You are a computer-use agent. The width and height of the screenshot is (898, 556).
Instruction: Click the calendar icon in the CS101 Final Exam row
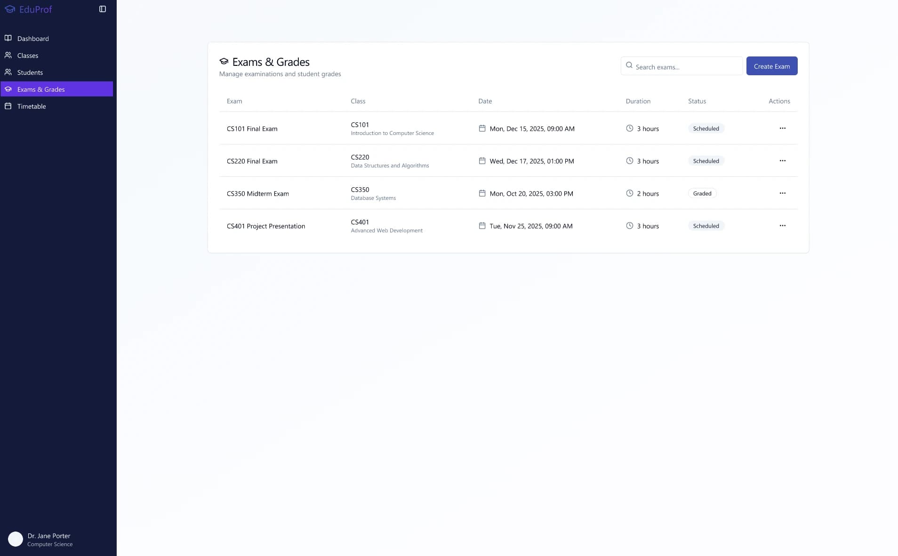point(482,128)
